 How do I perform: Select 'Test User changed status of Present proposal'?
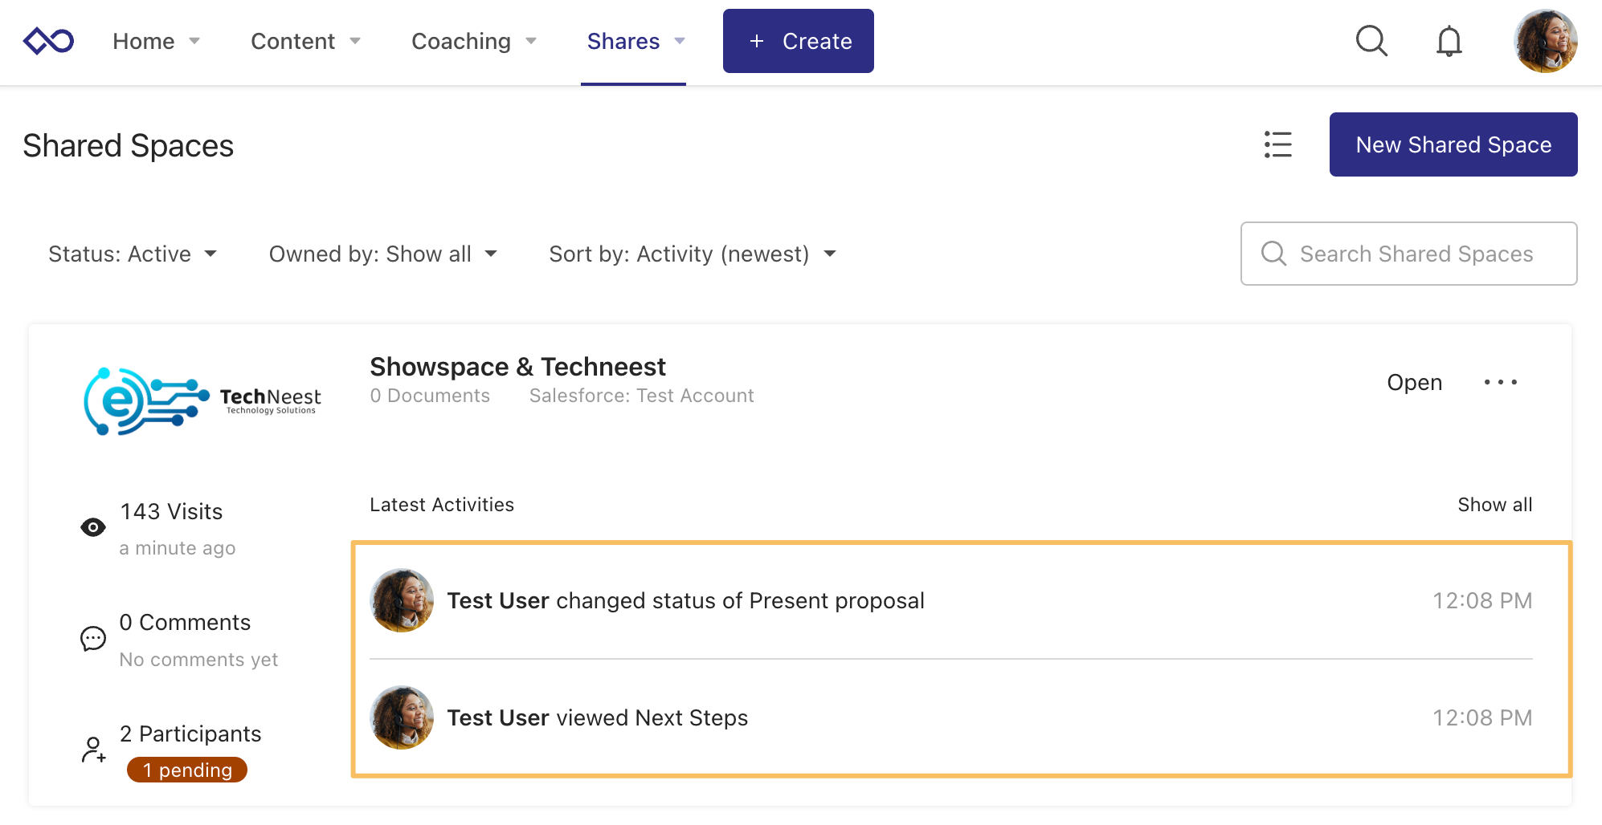pyautogui.click(x=951, y=600)
